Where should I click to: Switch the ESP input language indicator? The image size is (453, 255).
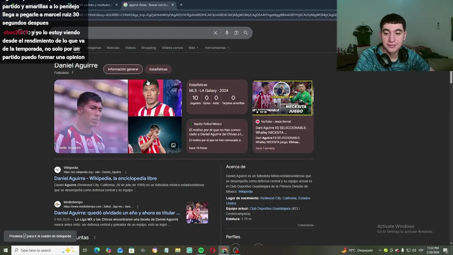(x=421, y=250)
